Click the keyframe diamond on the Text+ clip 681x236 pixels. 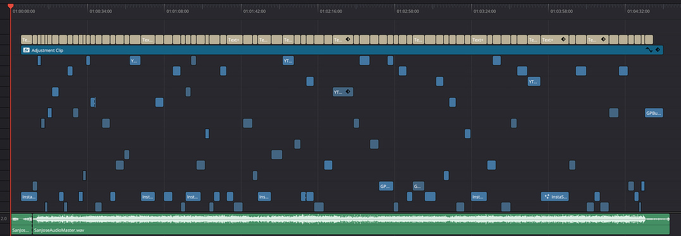tap(563, 39)
